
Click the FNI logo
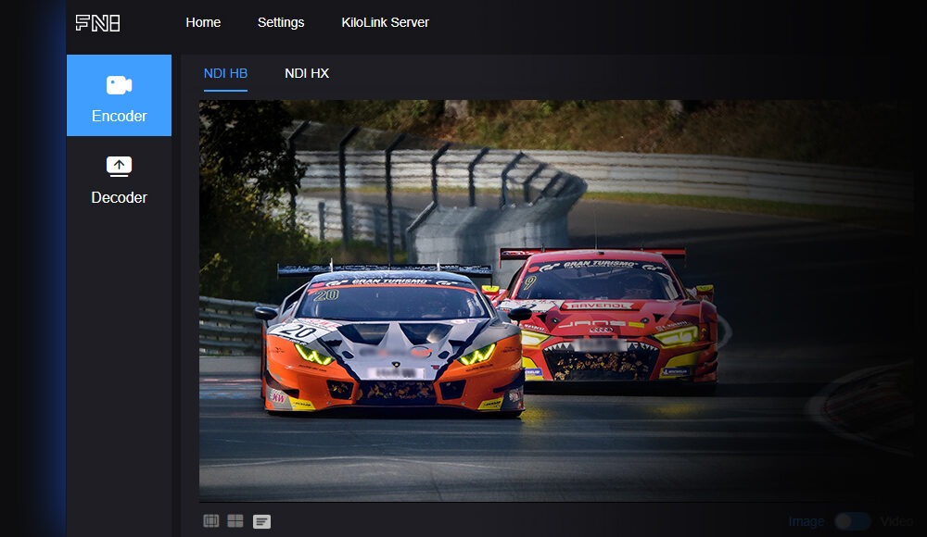coord(97,22)
